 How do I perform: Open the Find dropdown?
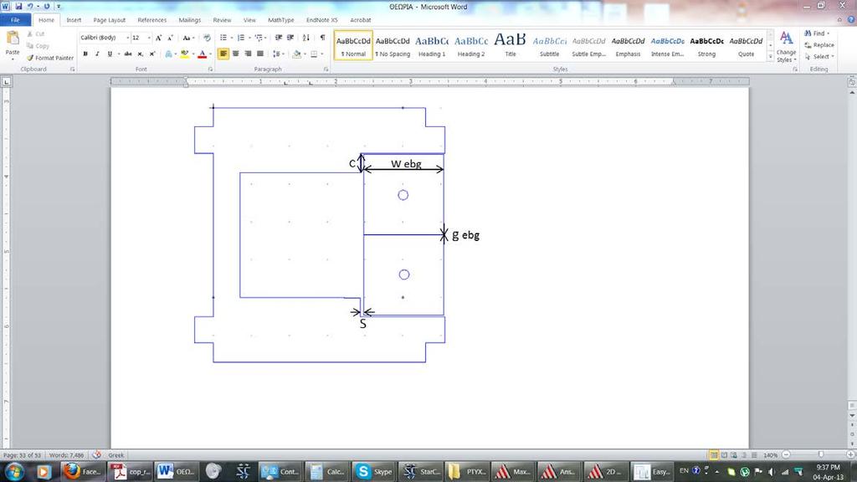tap(829, 33)
